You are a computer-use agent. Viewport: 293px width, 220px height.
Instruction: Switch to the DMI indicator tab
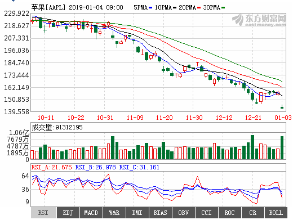pyautogui.click(x=137, y=213)
